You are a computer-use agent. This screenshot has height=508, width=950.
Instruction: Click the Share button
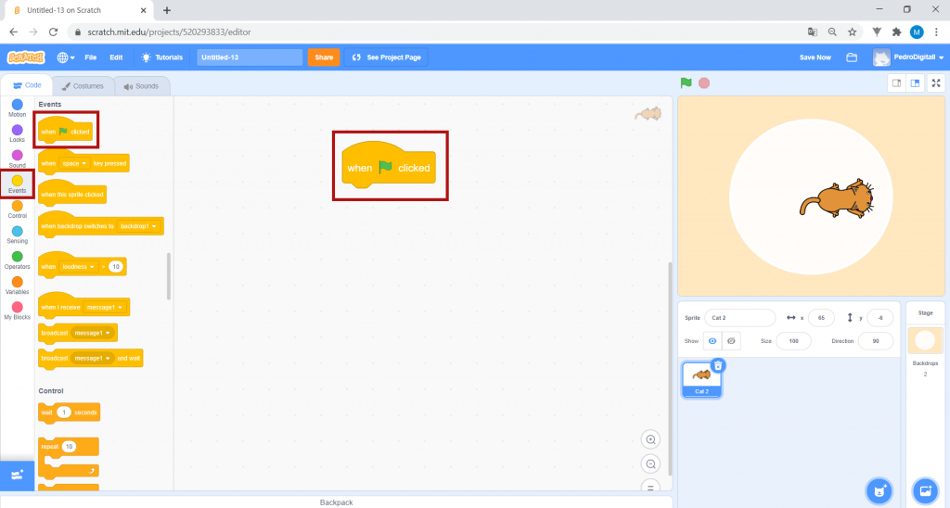[x=324, y=57]
